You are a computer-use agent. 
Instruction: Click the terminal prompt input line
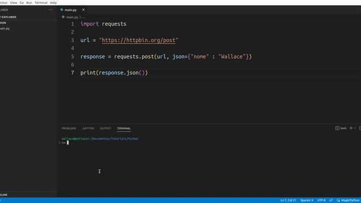(68, 143)
